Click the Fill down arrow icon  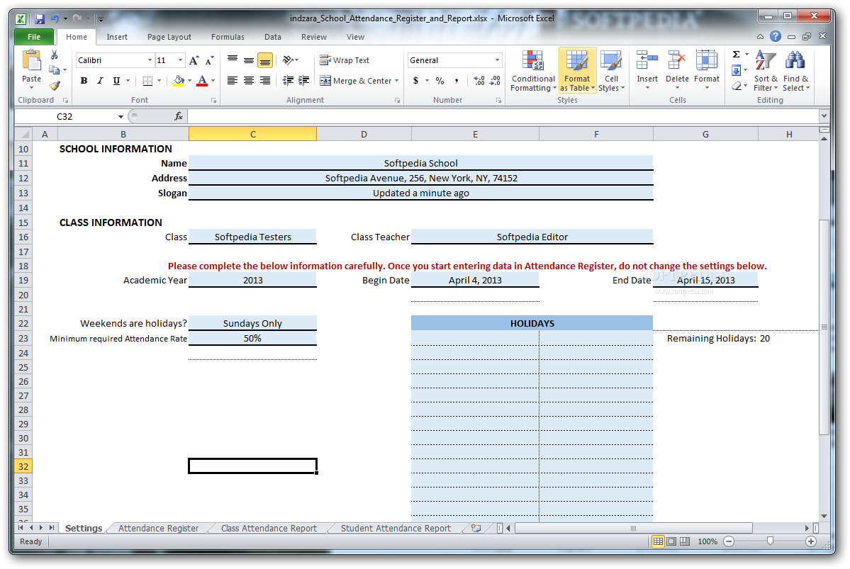point(736,70)
